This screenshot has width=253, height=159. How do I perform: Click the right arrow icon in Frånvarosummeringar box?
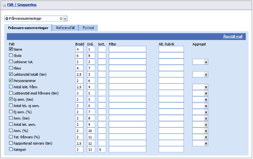61,19
